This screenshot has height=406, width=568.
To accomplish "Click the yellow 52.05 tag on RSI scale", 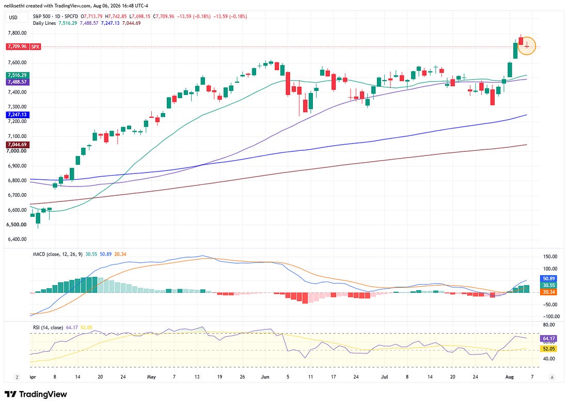I will tap(549, 349).
